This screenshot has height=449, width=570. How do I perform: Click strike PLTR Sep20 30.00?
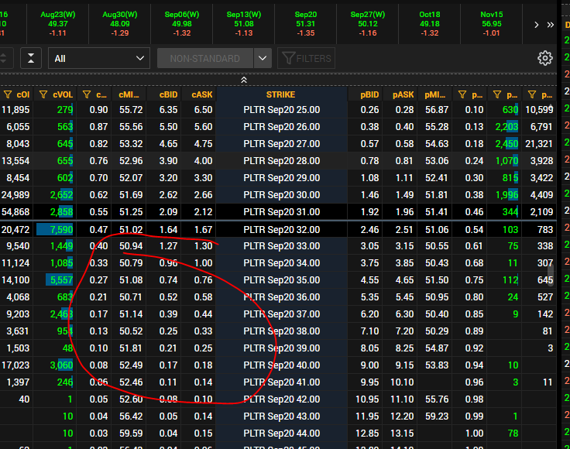pyautogui.click(x=282, y=195)
